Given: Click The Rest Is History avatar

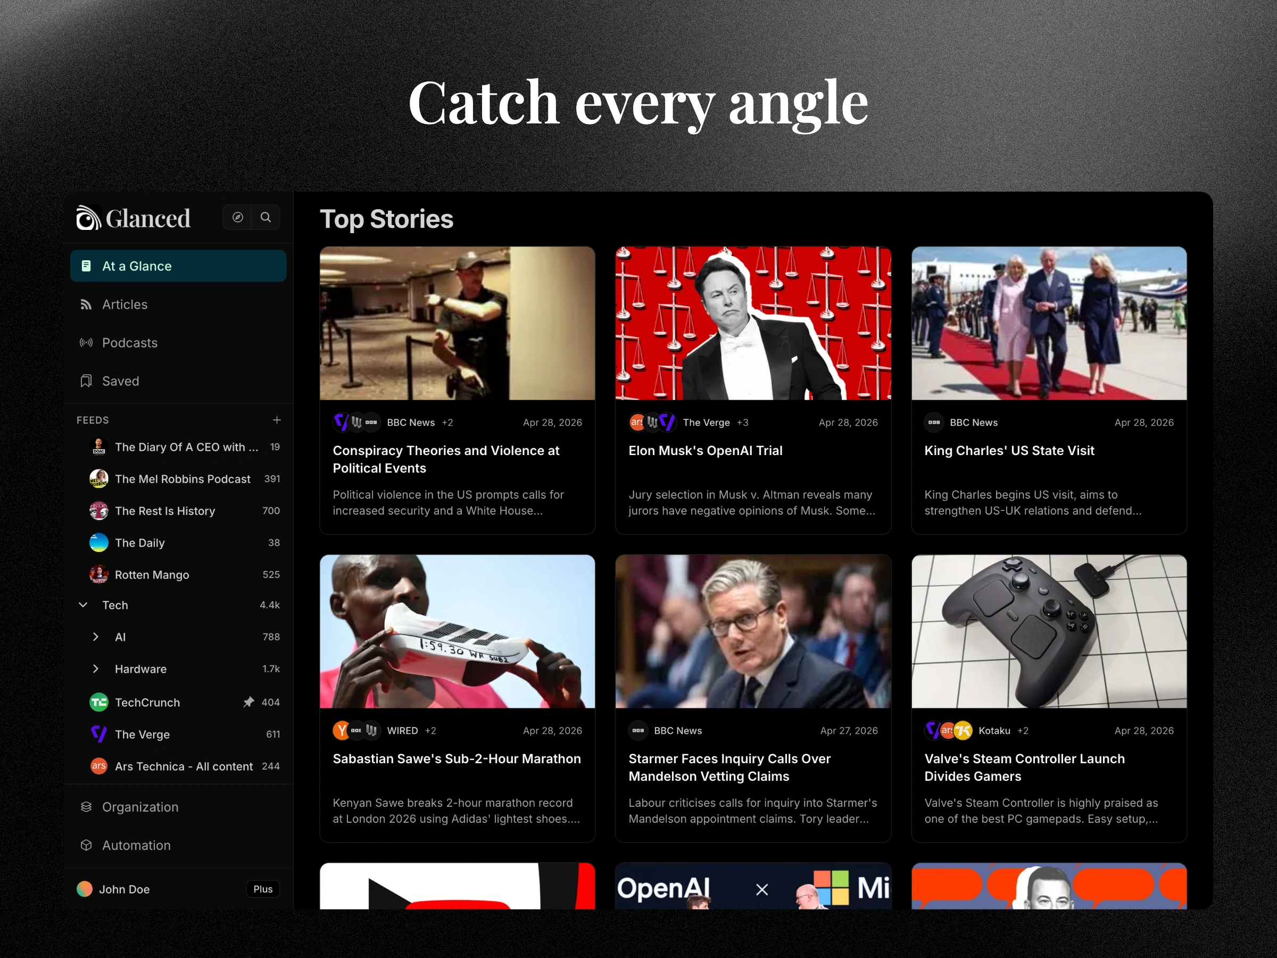Looking at the screenshot, I should click(99, 510).
